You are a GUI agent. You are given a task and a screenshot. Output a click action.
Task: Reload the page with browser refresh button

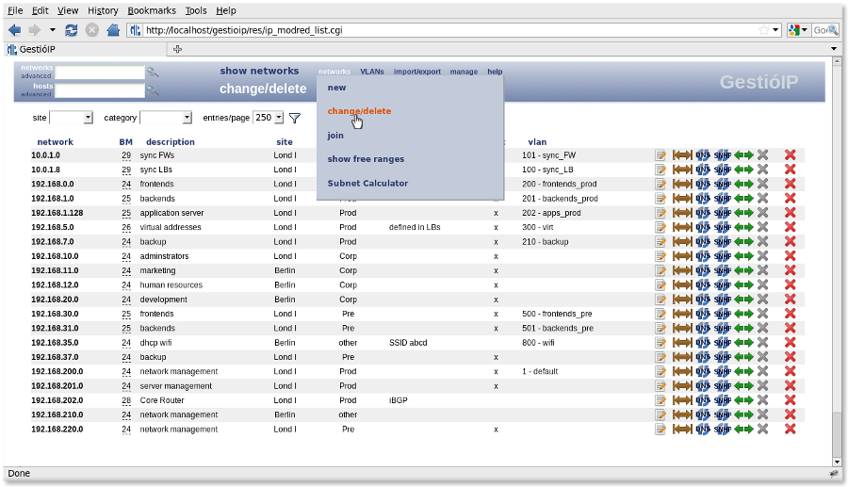pos(72,30)
